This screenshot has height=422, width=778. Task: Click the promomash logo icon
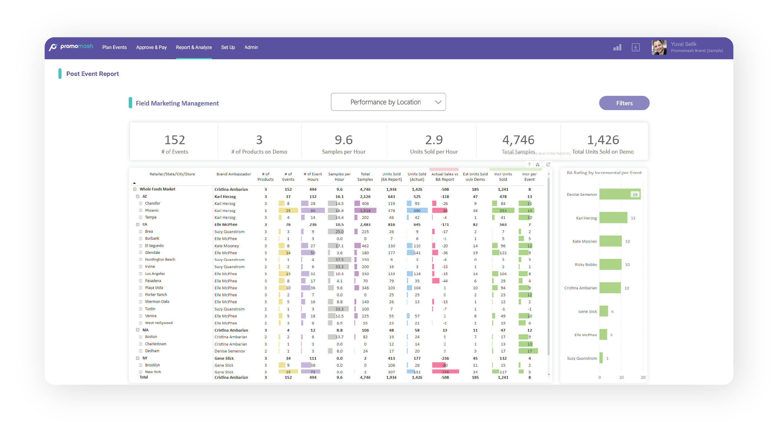point(53,47)
